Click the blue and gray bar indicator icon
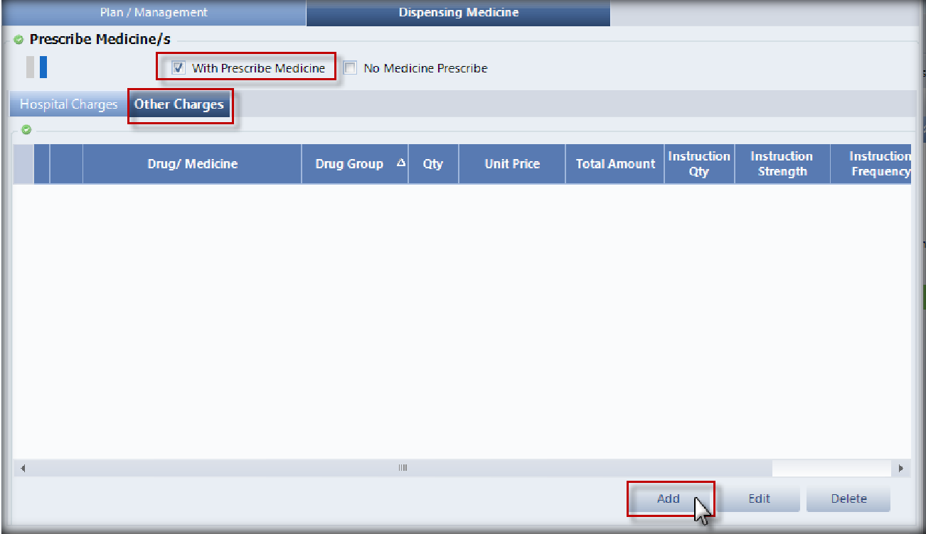 pyautogui.click(x=36, y=67)
